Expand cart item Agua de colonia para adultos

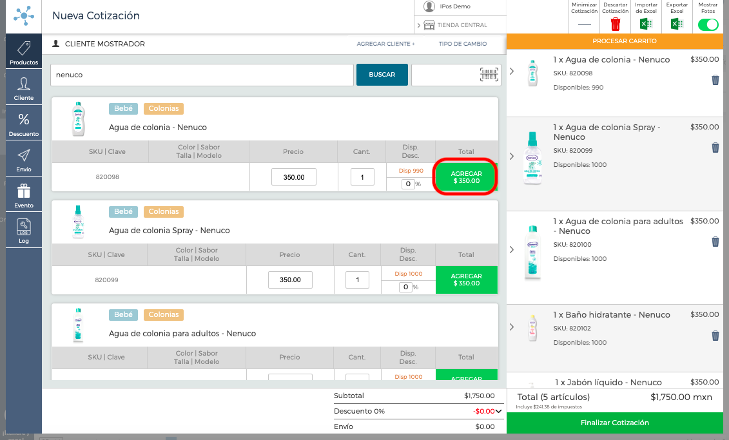511,249
